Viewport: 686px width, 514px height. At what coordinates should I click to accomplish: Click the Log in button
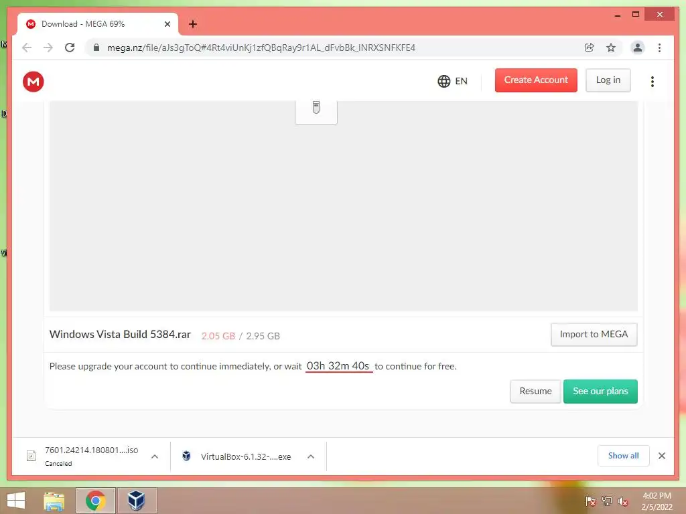(x=608, y=80)
